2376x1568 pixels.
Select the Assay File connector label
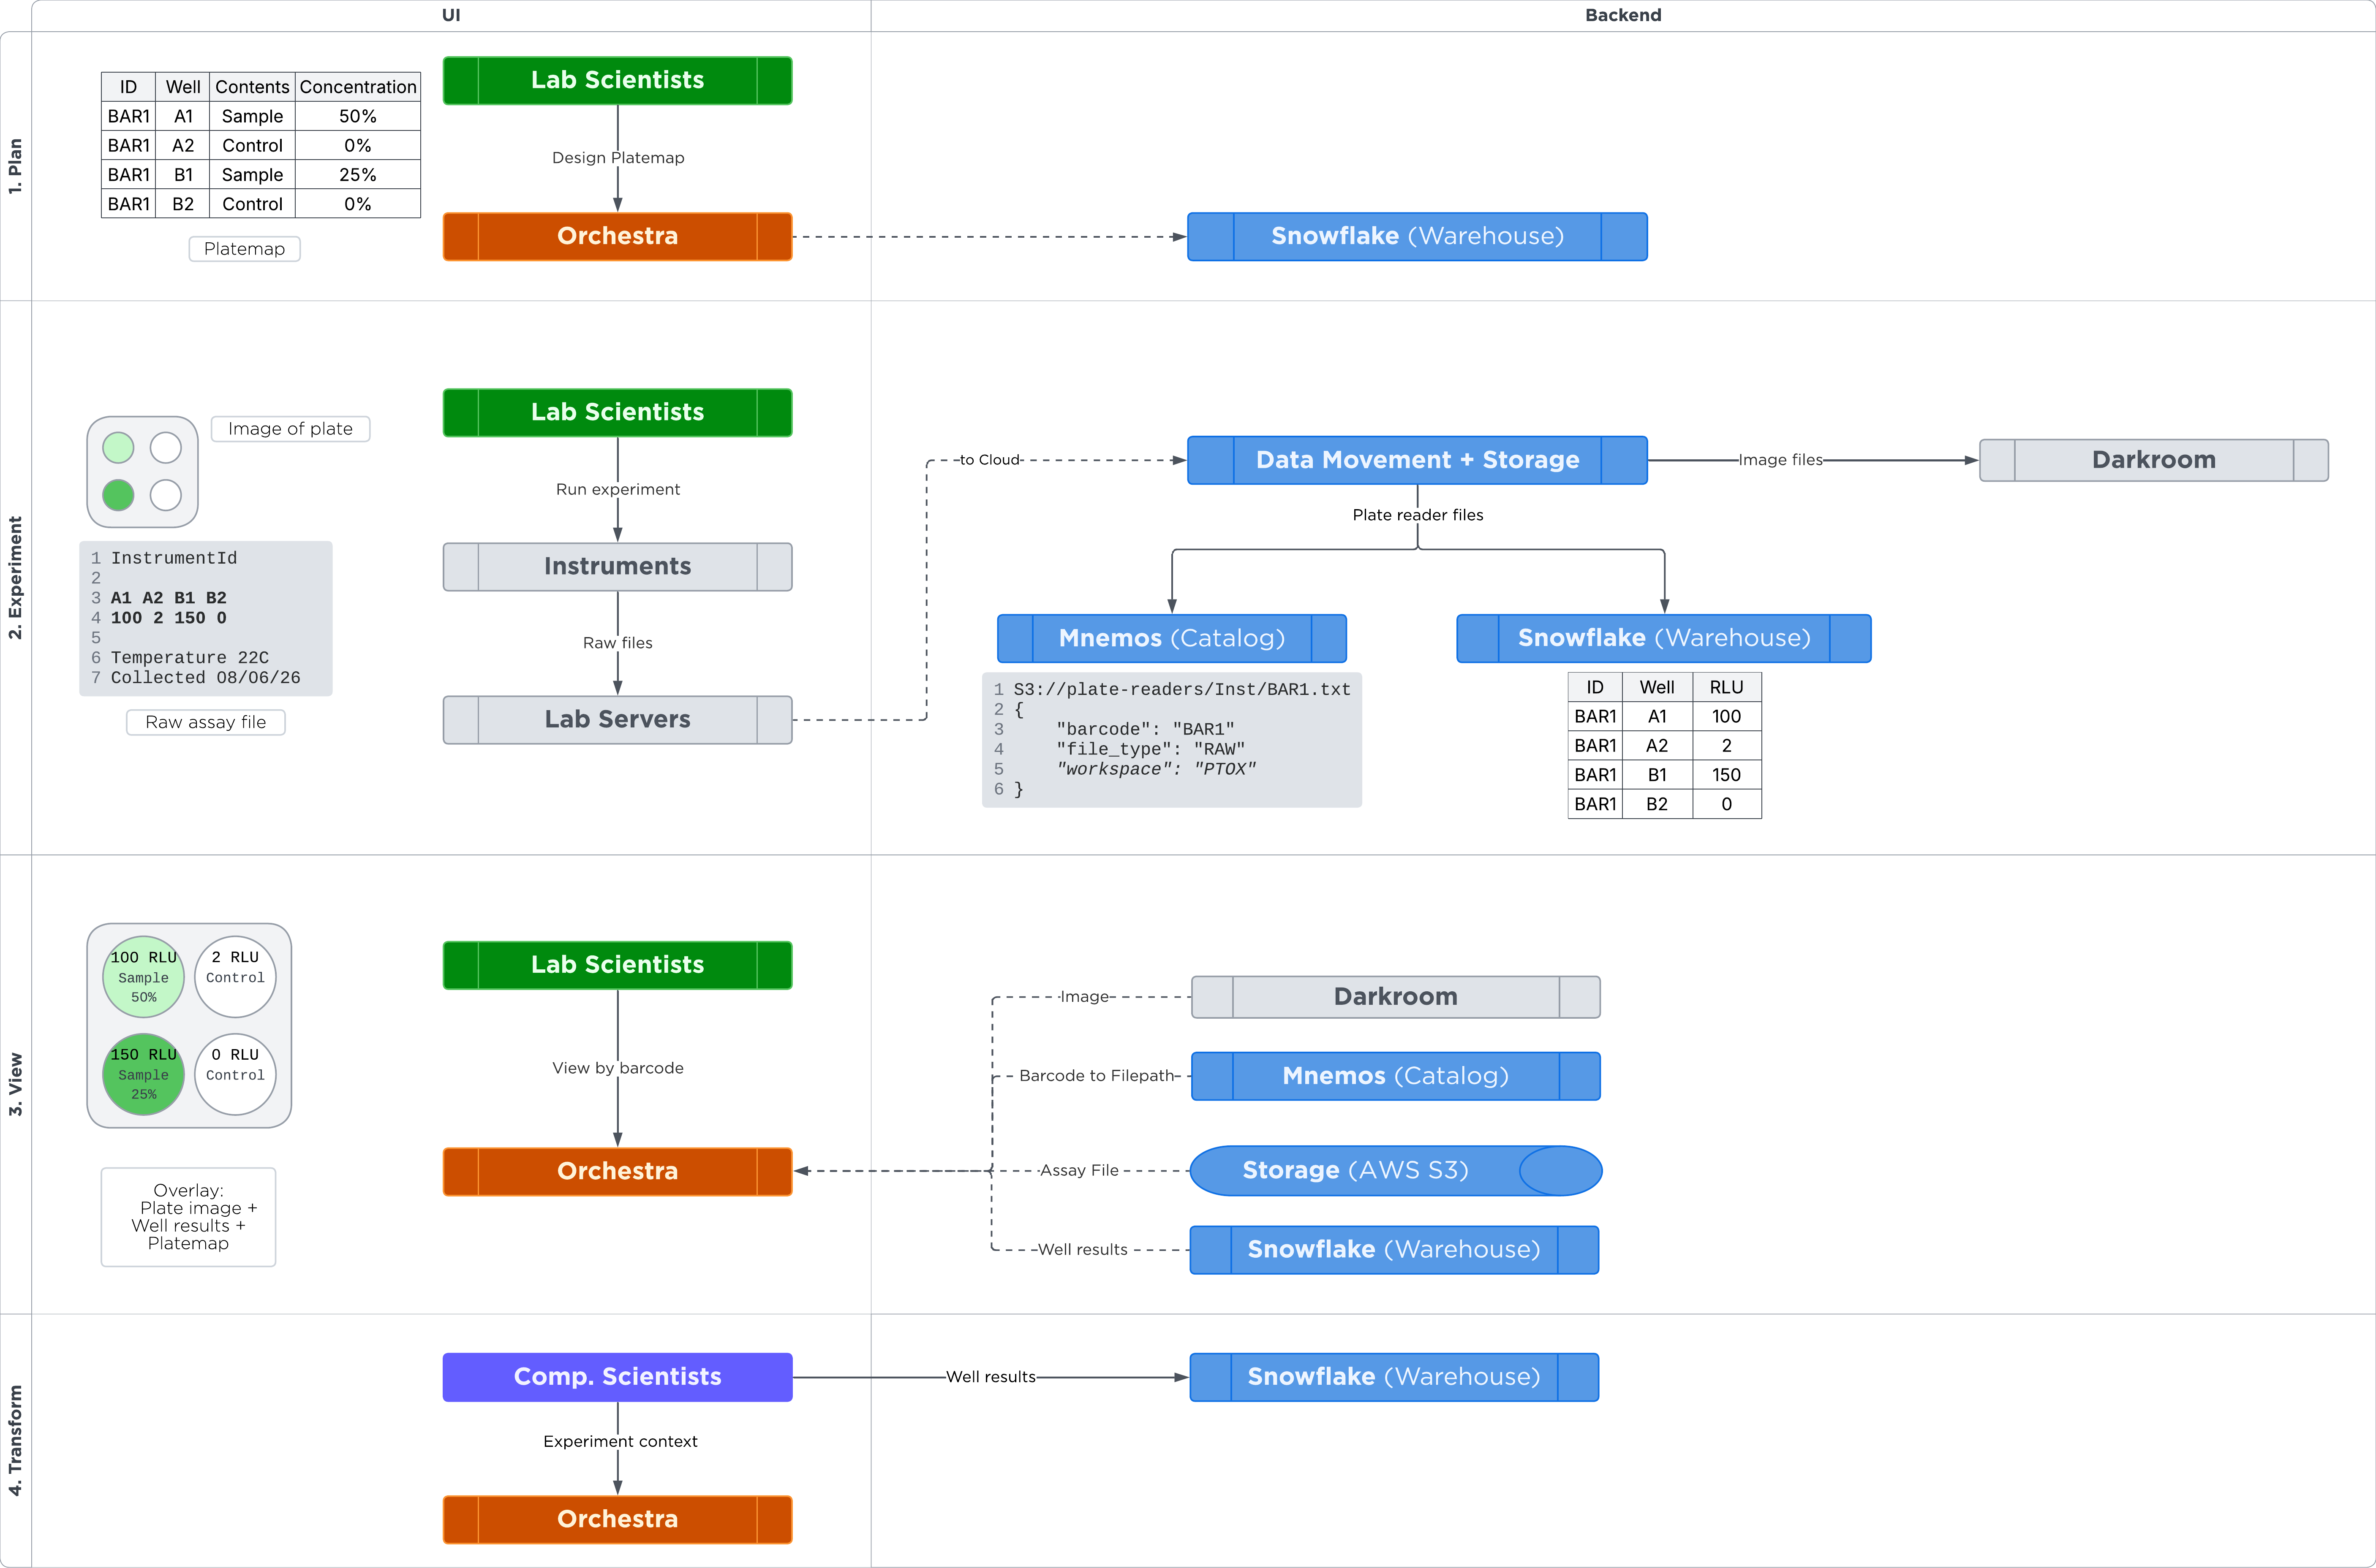[1080, 1171]
